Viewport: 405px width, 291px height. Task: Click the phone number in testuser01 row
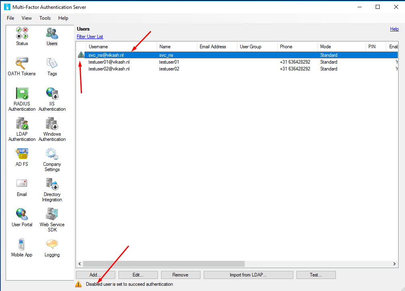click(295, 62)
